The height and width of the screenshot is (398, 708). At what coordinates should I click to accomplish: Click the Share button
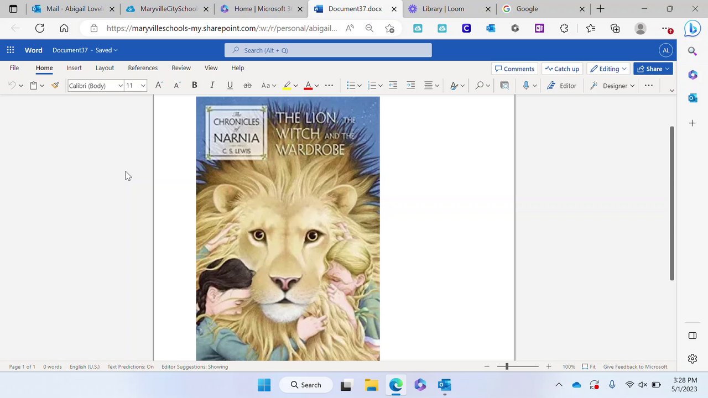tap(649, 69)
